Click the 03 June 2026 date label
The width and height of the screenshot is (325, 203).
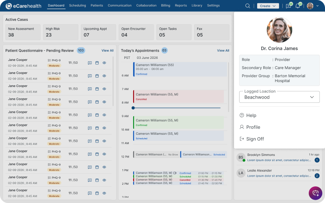click(147, 58)
